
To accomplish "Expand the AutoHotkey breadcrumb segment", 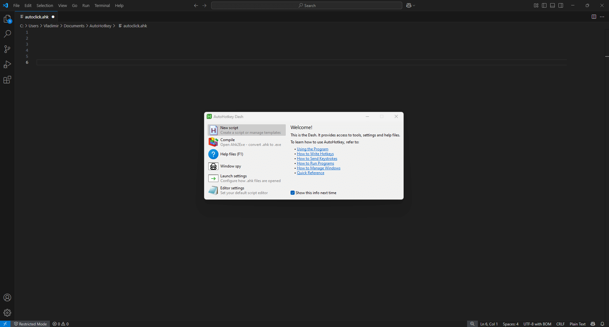I will tap(100, 26).
